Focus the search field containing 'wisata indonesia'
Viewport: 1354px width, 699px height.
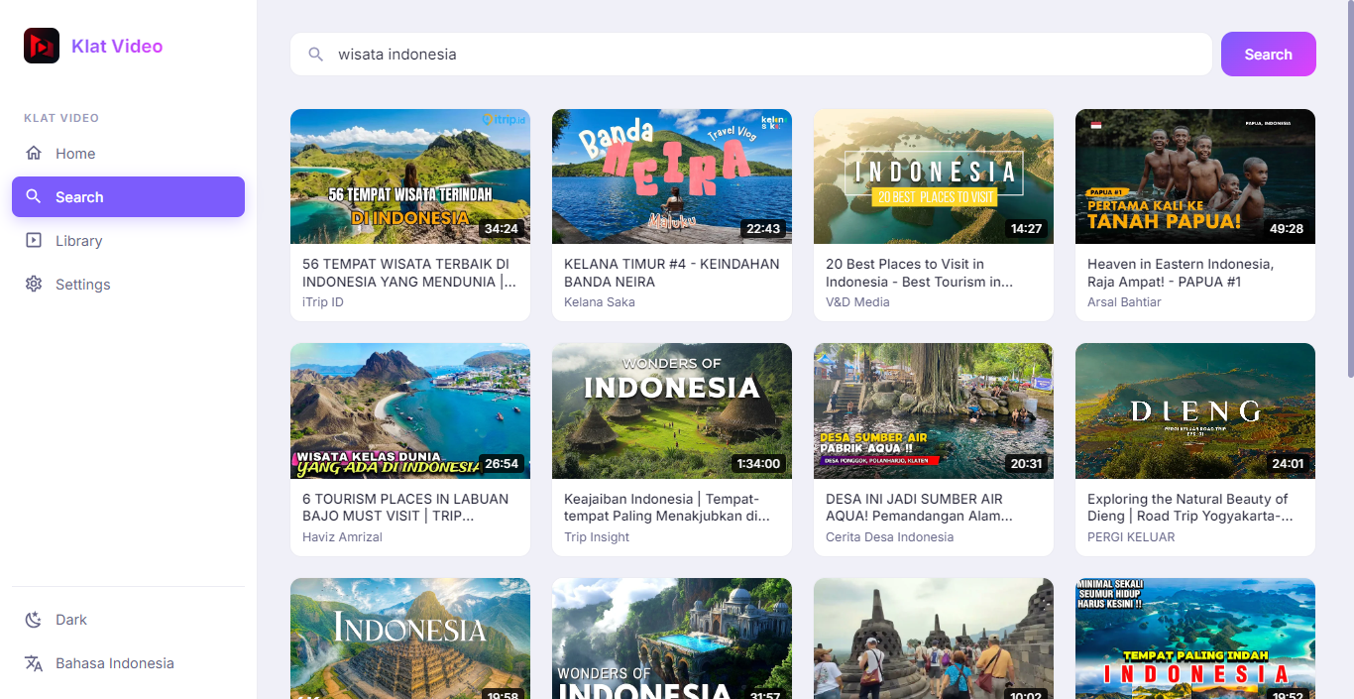coord(750,54)
